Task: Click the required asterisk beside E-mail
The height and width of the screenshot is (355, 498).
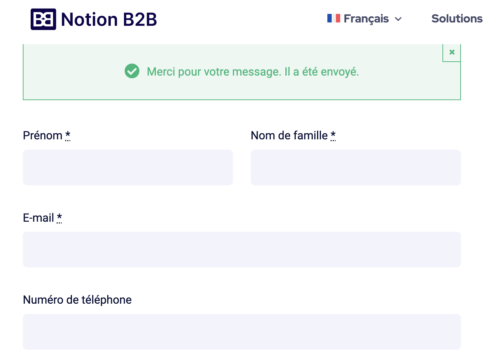Action: click(59, 217)
